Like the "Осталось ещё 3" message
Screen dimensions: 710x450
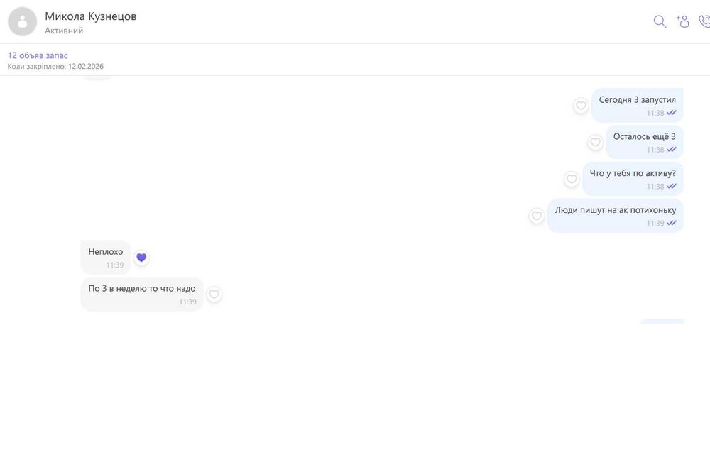click(595, 142)
